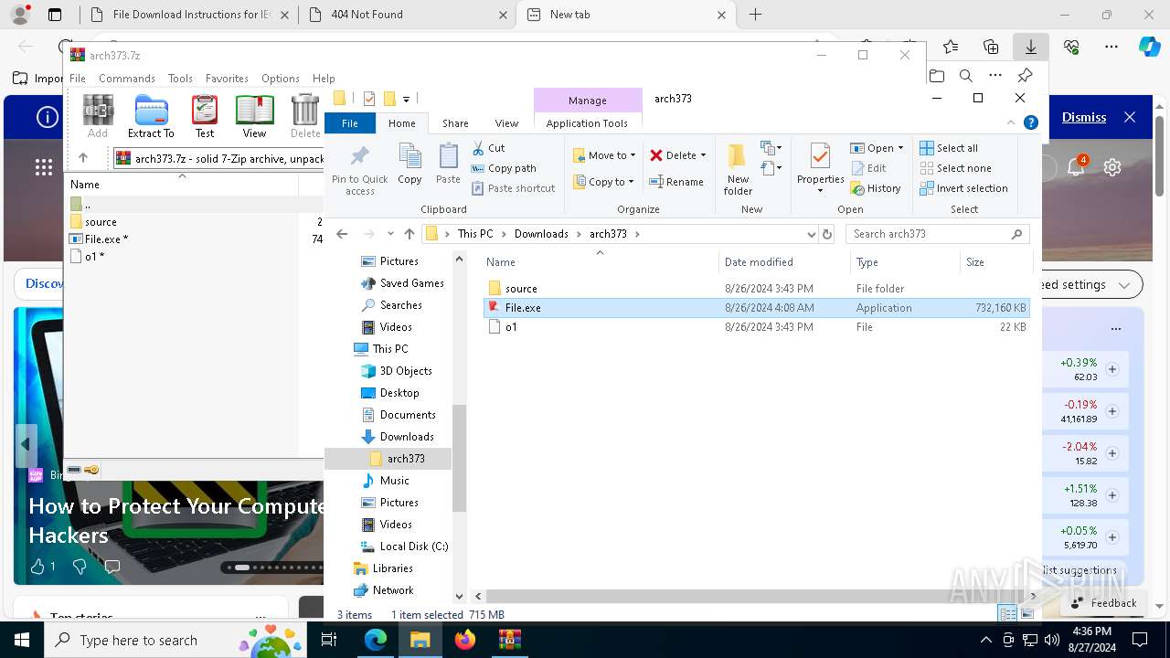Open Edge Favorites star icon
Screen dimensions: 1170x658
pos(951,47)
